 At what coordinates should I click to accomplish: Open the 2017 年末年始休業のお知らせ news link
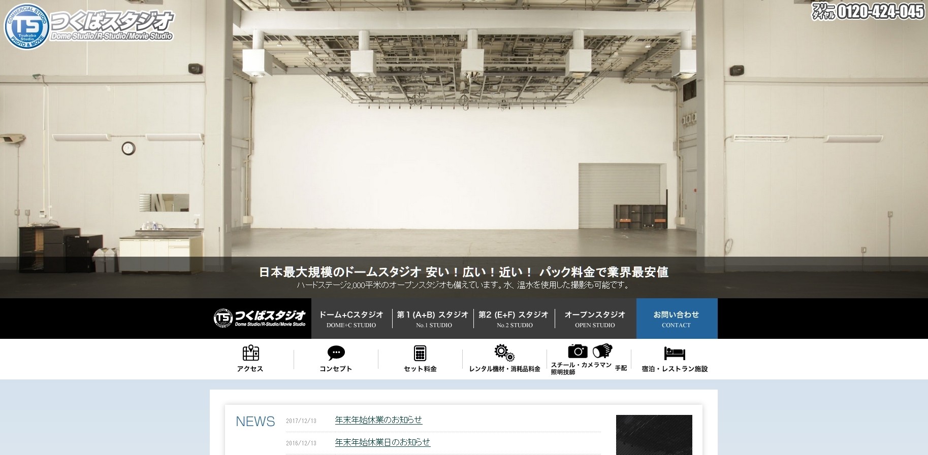(378, 420)
